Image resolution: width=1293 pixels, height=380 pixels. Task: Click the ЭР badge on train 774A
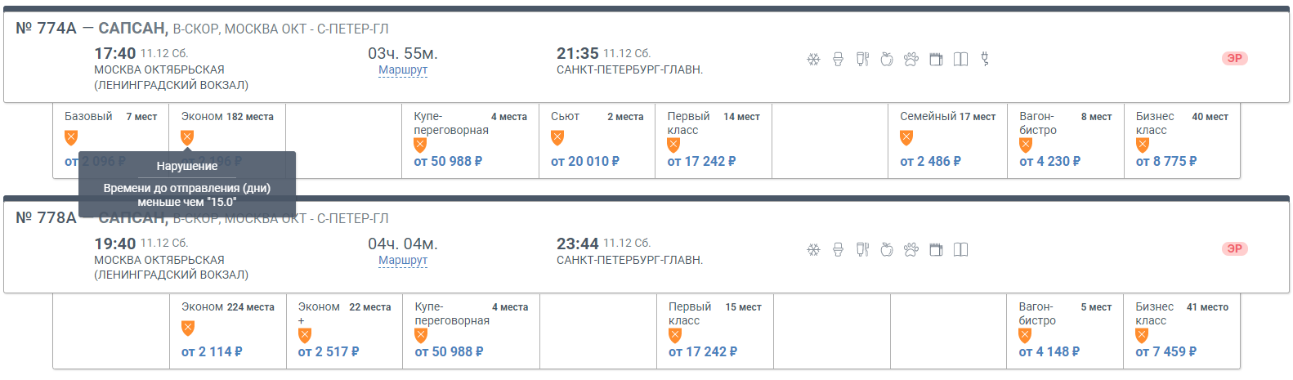(1234, 59)
